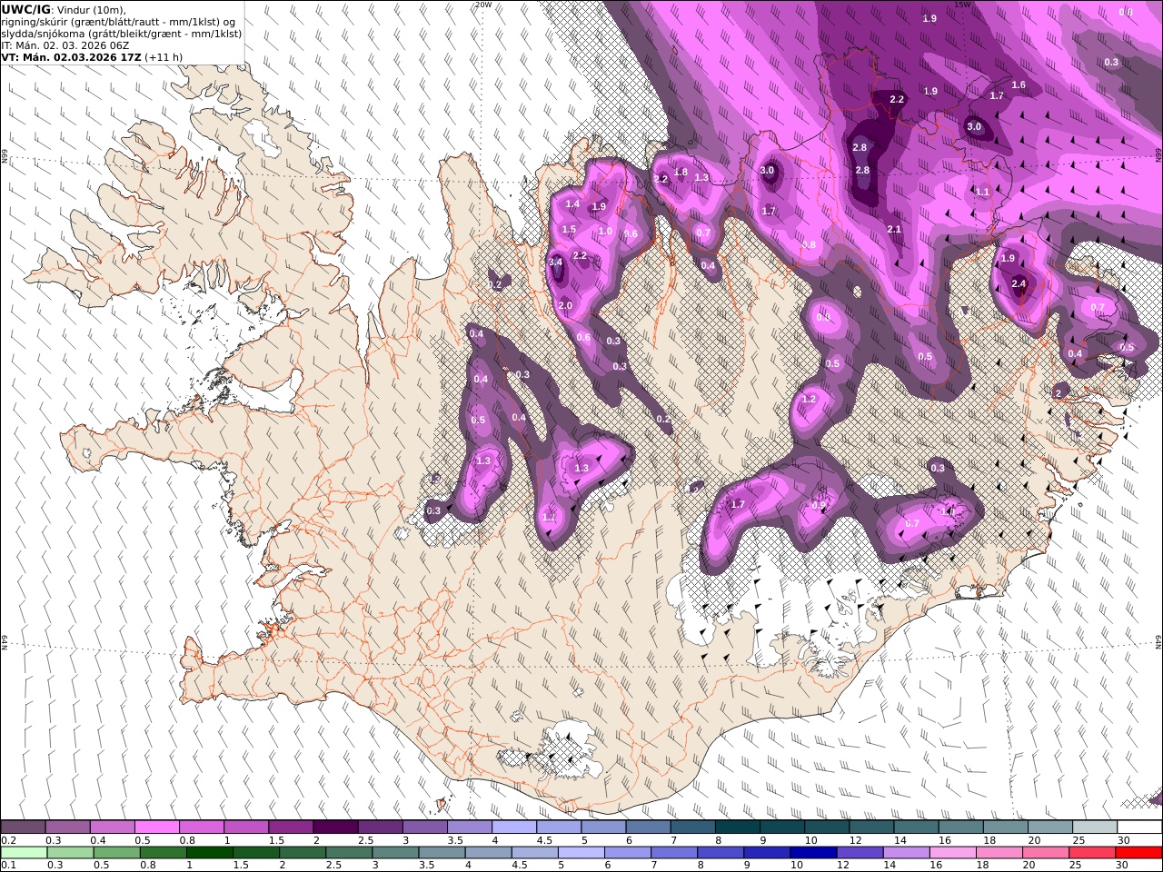Click the pale green 0.1 rain legend swatch
This screenshot has width=1163, height=872.
tap(23, 853)
